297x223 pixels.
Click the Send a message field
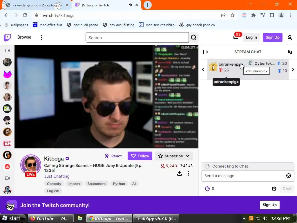[x=244, y=176]
